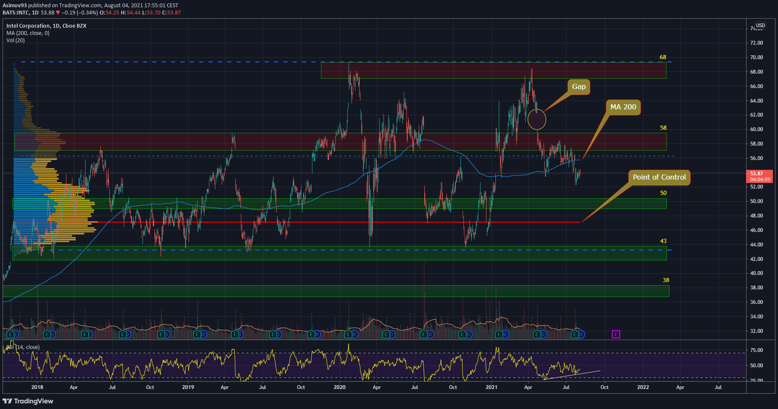Select the Point of Control callout
The image size is (778, 409).
pos(659,177)
